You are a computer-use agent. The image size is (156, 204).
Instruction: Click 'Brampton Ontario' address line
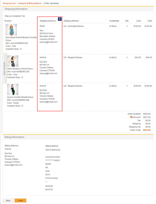coord(47,36)
